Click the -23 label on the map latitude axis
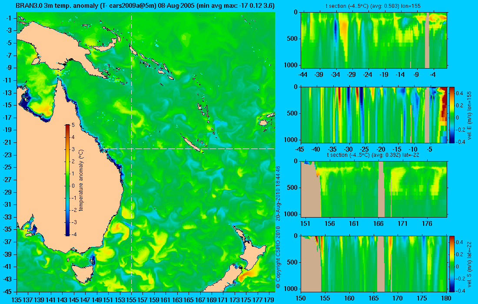 pyautogui.click(x=7, y=155)
